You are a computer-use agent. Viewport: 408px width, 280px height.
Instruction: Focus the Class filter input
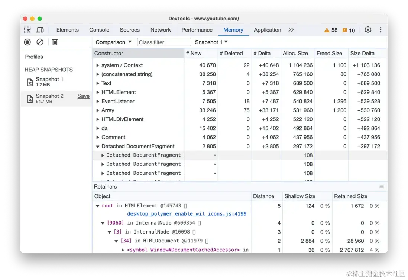point(164,42)
